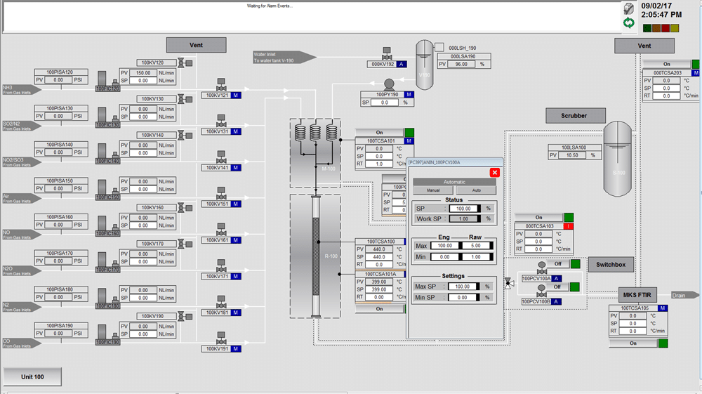Close the 100PCV100A popup
Screen dimensions: 702x394
(495, 173)
